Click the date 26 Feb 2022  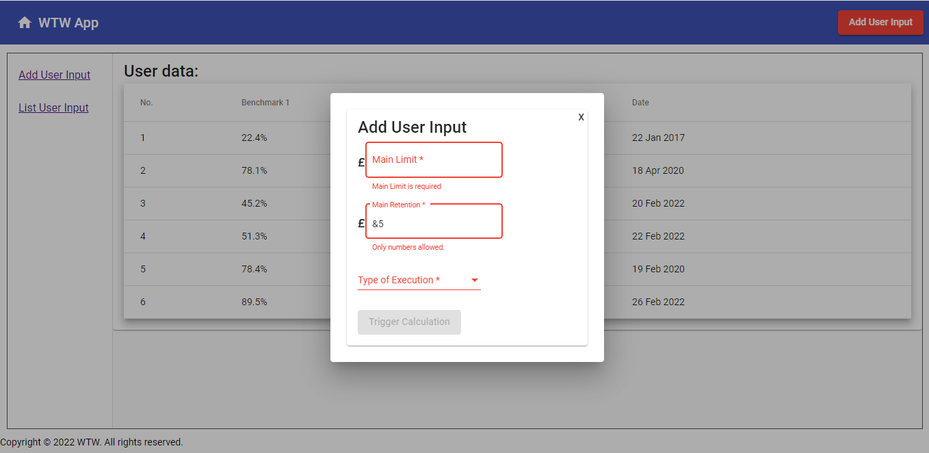658,302
